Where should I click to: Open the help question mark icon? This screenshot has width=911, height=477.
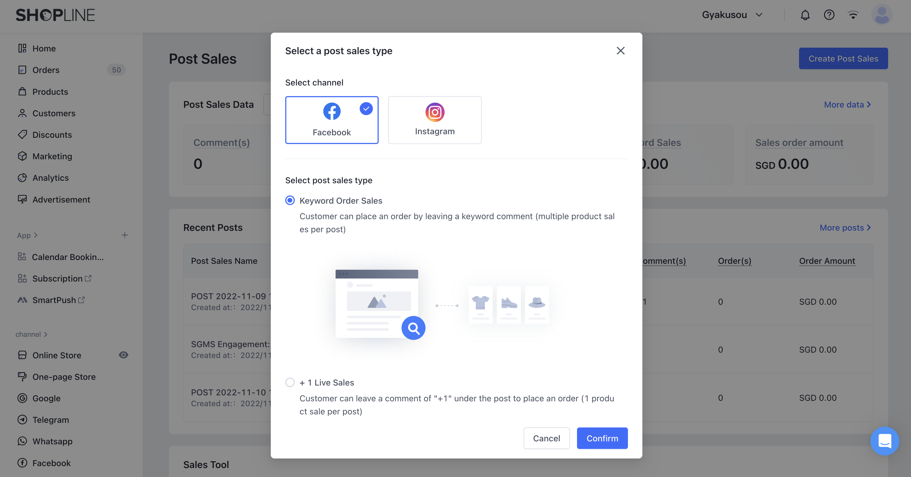(x=829, y=15)
